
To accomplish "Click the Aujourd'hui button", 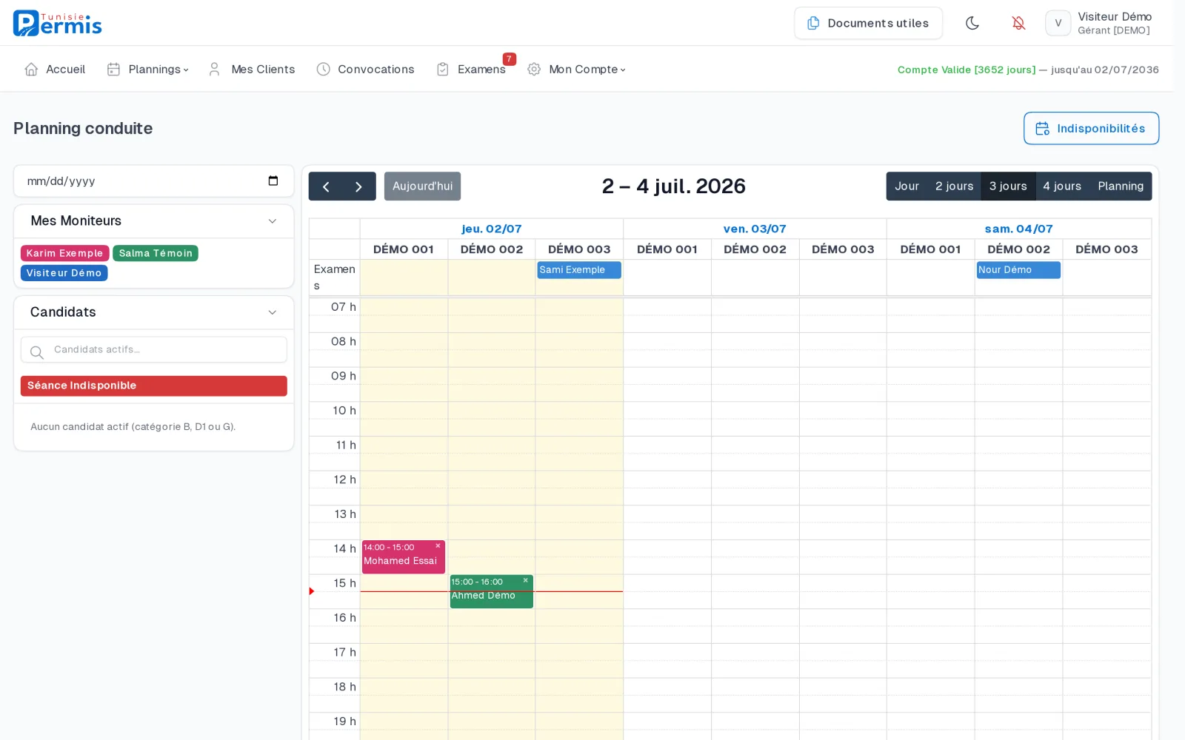I will [422, 186].
